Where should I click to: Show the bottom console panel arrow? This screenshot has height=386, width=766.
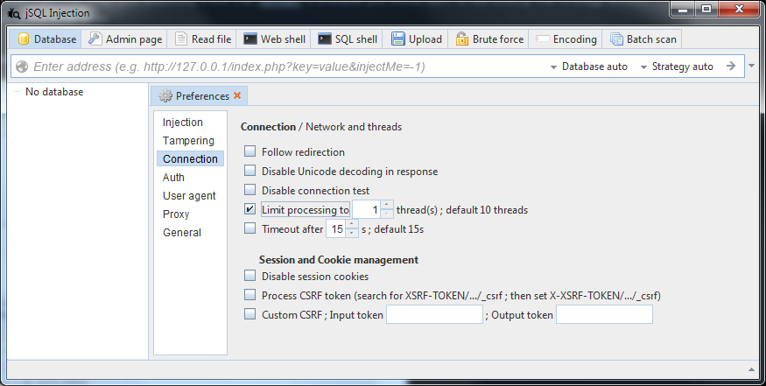click(751, 369)
